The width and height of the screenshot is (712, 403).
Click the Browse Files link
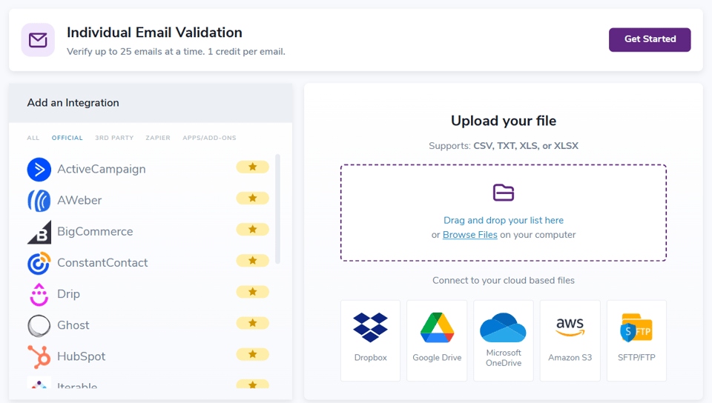(x=470, y=235)
